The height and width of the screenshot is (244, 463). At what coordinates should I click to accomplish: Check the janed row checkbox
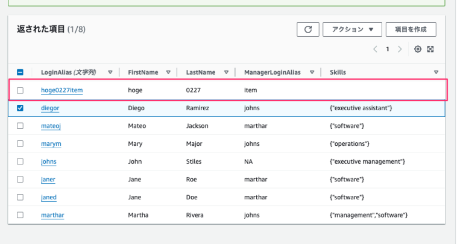[x=20, y=198]
